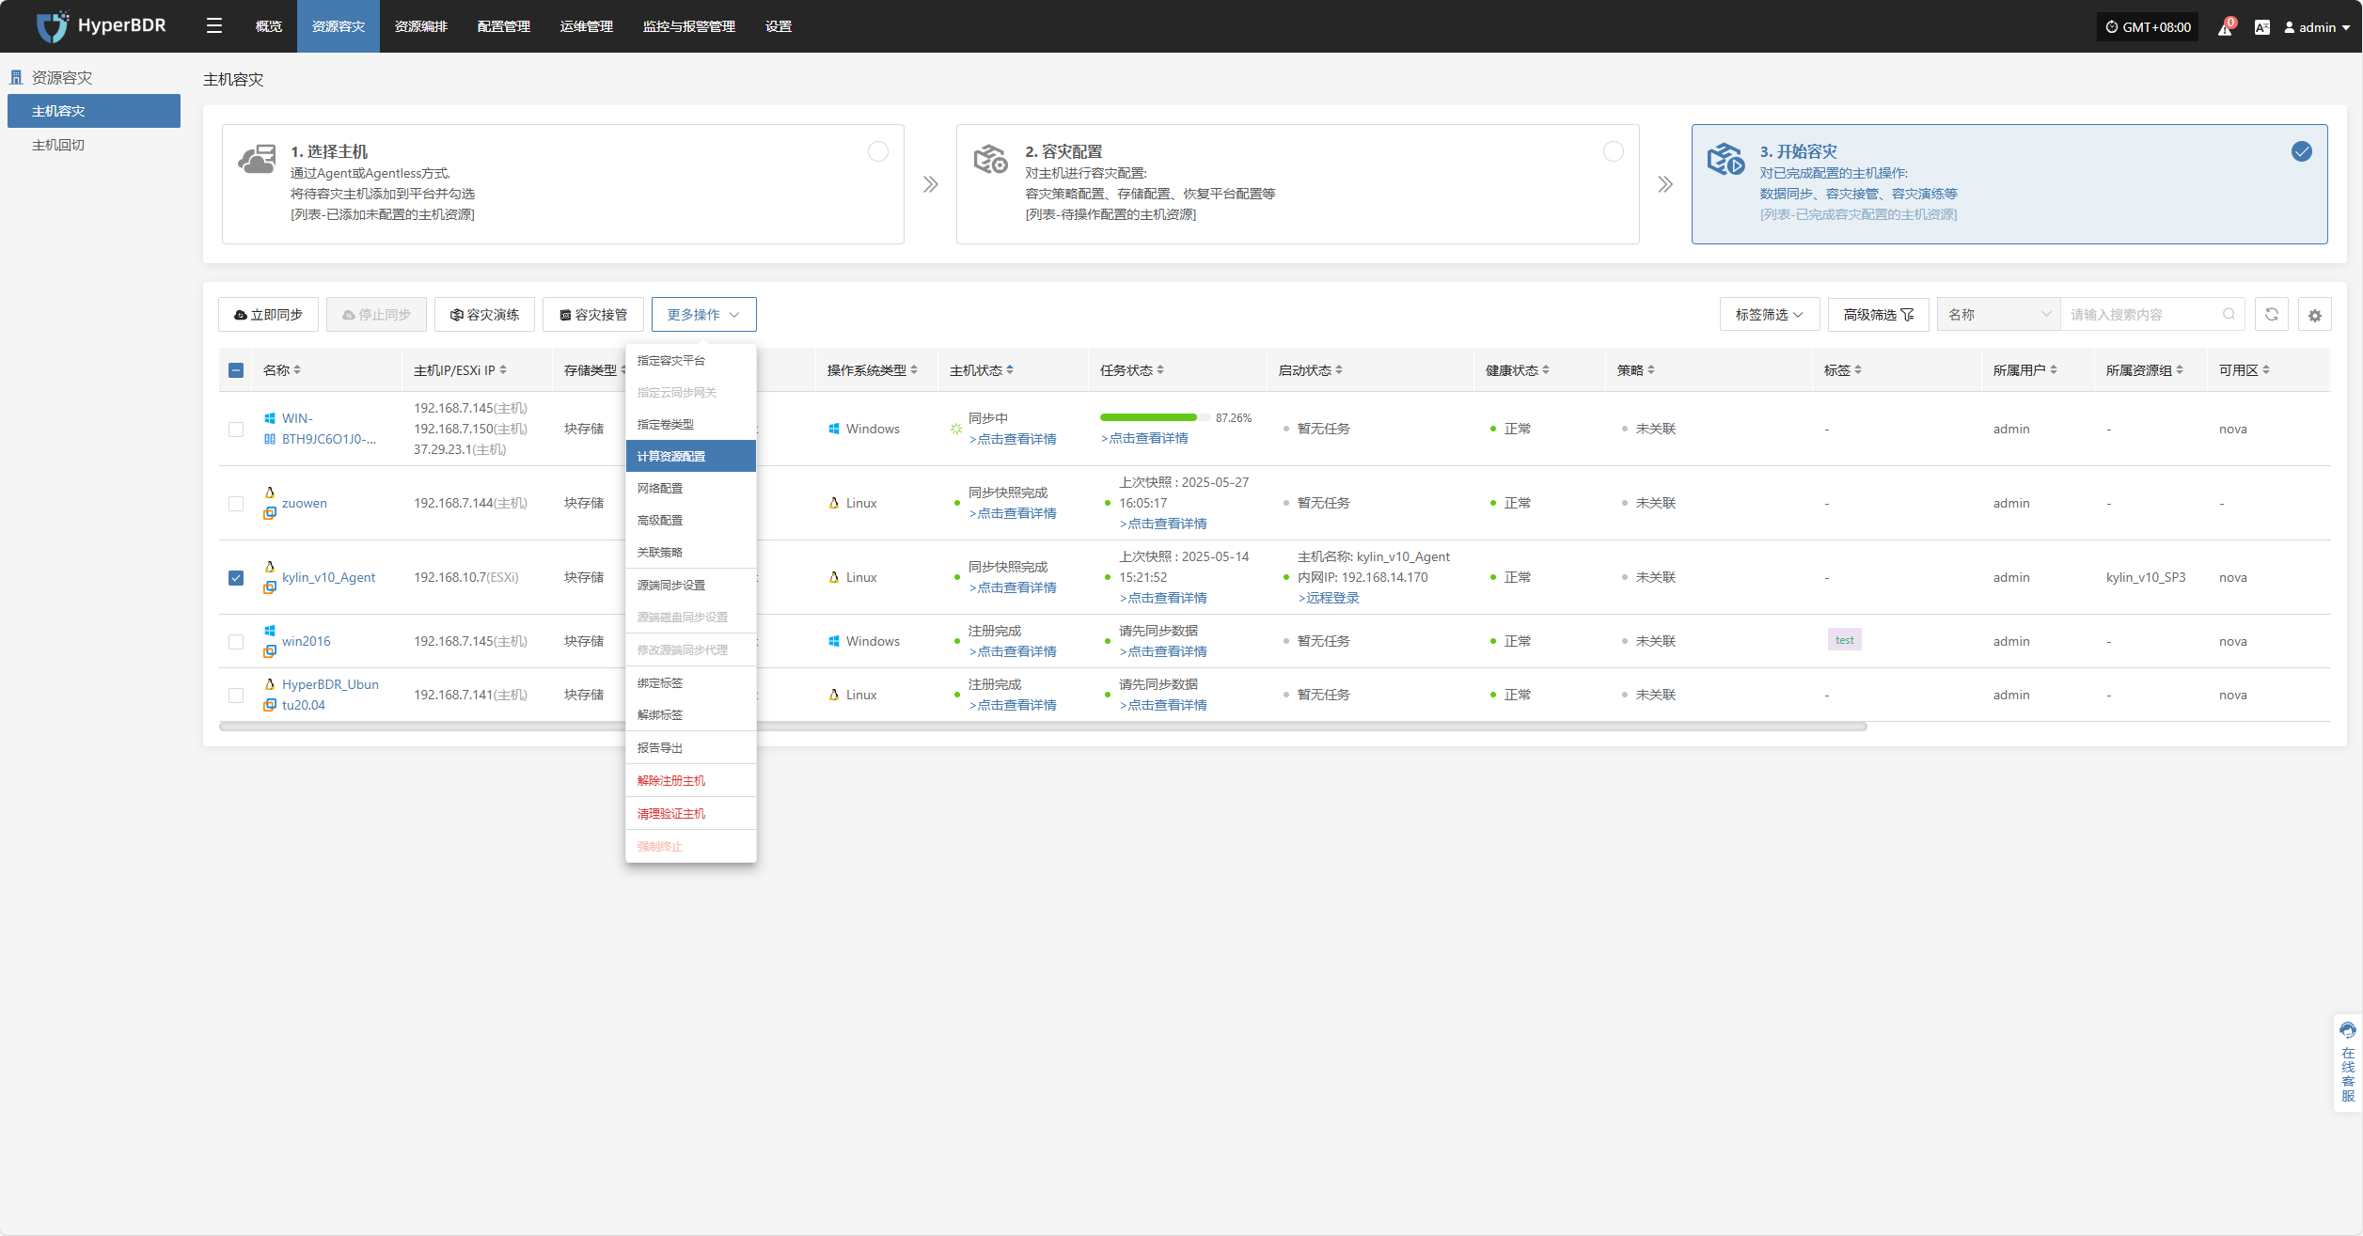Click the test tag on win2016 row
Viewport: 2363px width, 1236px height.
1845,641
